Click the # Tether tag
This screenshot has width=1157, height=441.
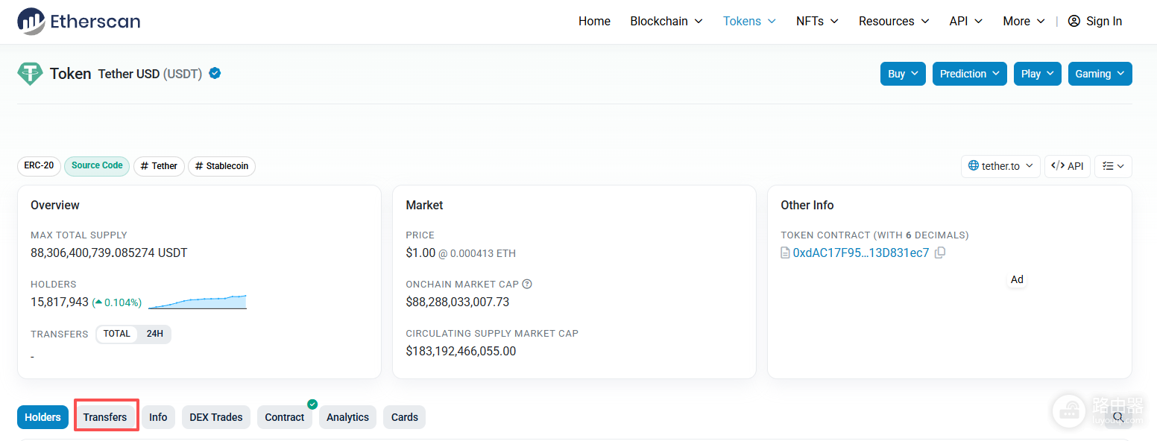pos(159,166)
